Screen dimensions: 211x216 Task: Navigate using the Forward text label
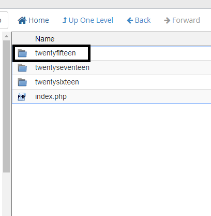click(186, 20)
